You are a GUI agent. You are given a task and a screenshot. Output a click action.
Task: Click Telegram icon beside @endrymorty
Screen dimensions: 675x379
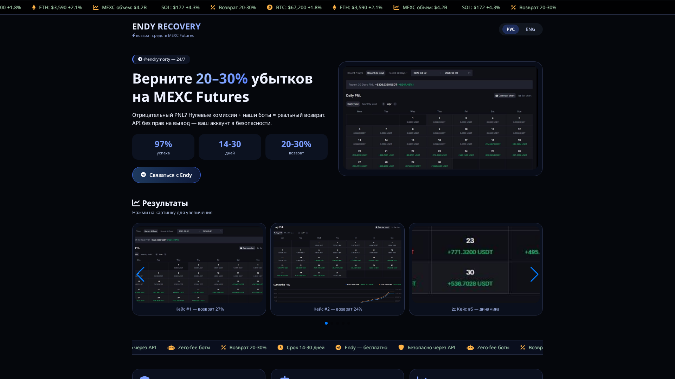pos(140,59)
